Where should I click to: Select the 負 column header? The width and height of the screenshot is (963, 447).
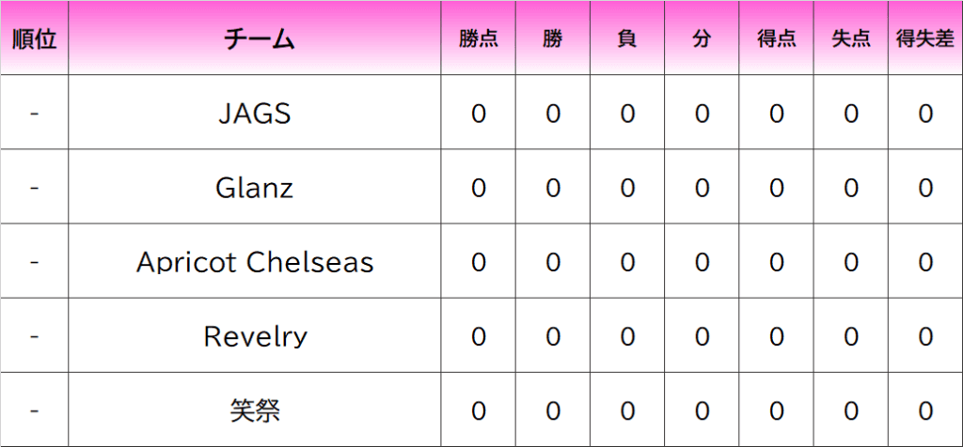coord(627,39)
